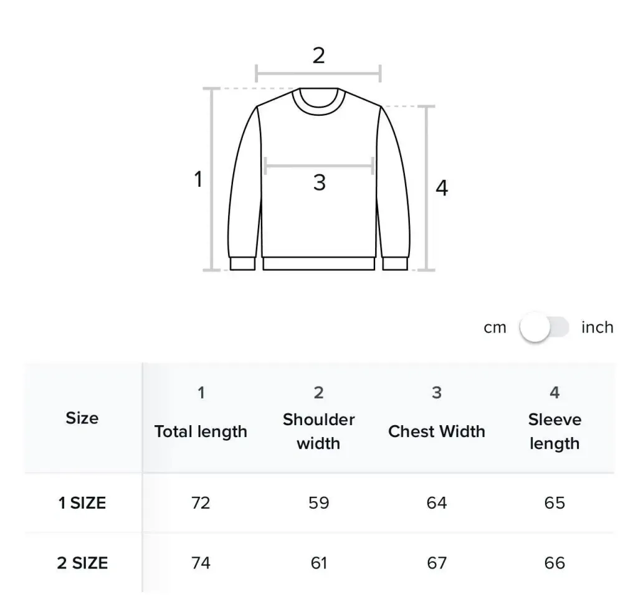Image resolution: width=638 pixels, height=602 pixels.
Task: Click the Total length column header
Action: (201, 431)
